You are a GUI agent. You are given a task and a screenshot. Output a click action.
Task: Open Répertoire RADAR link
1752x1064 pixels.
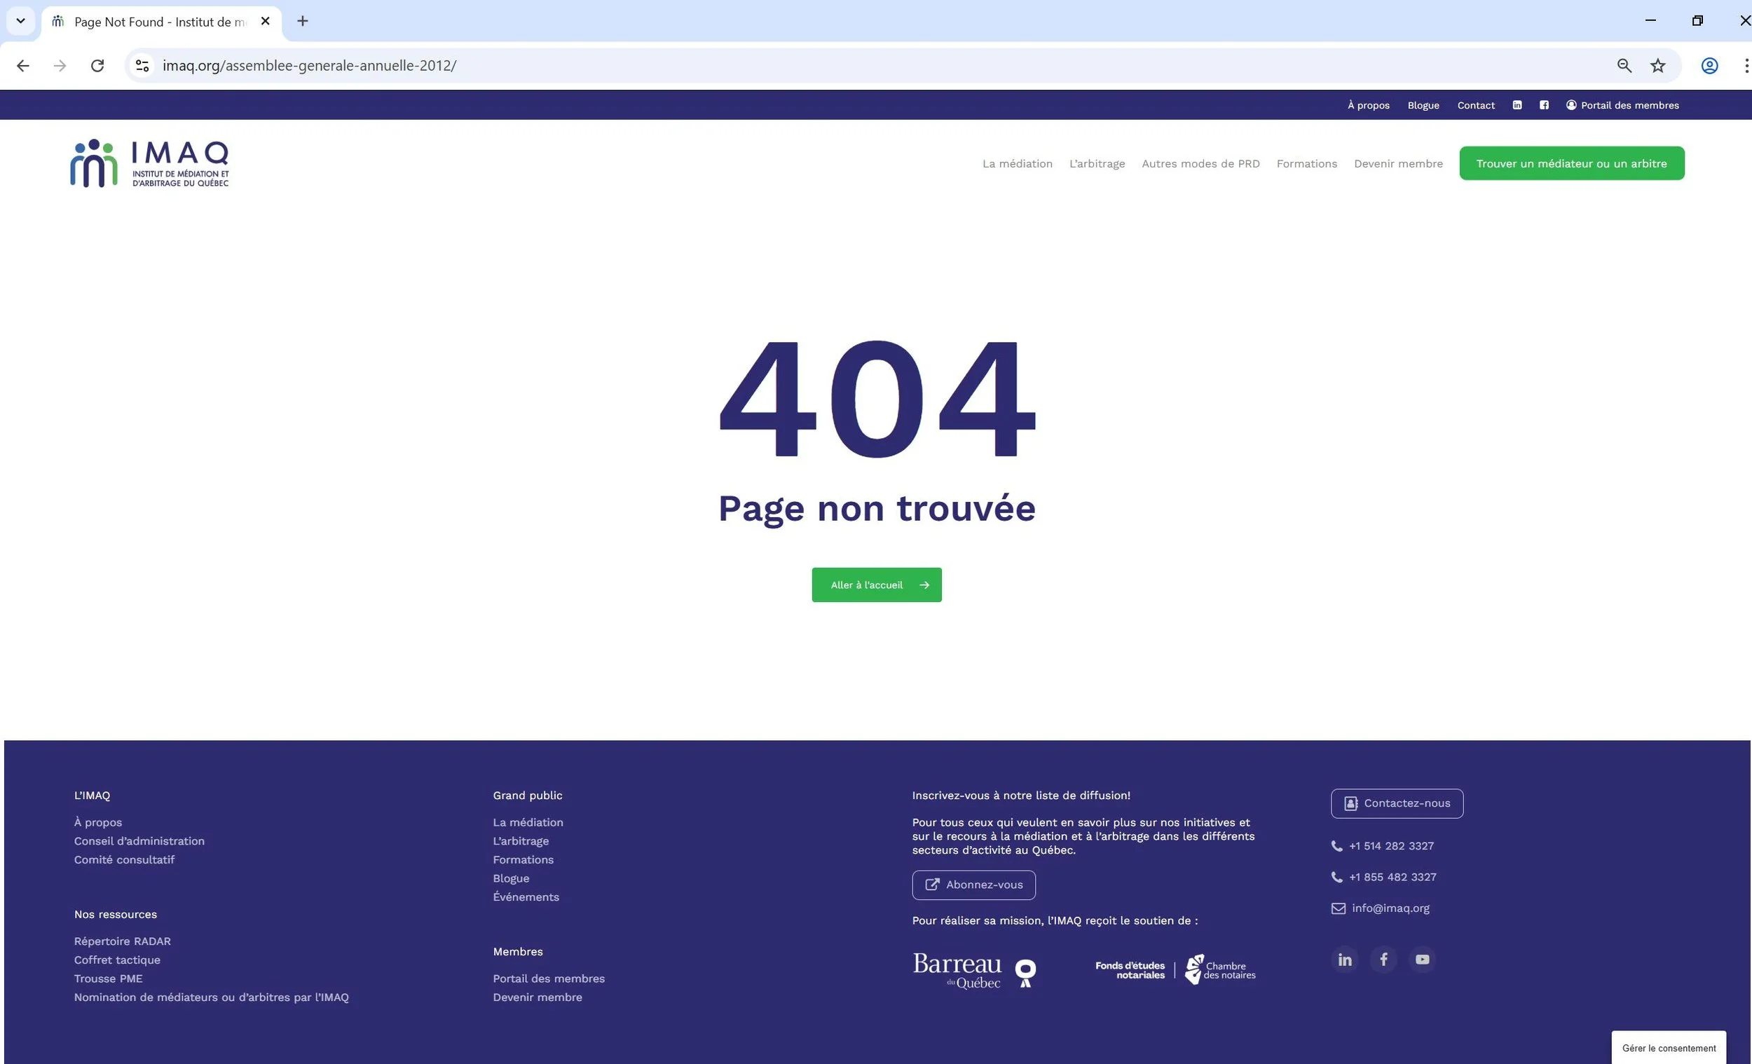coord(123,941)
